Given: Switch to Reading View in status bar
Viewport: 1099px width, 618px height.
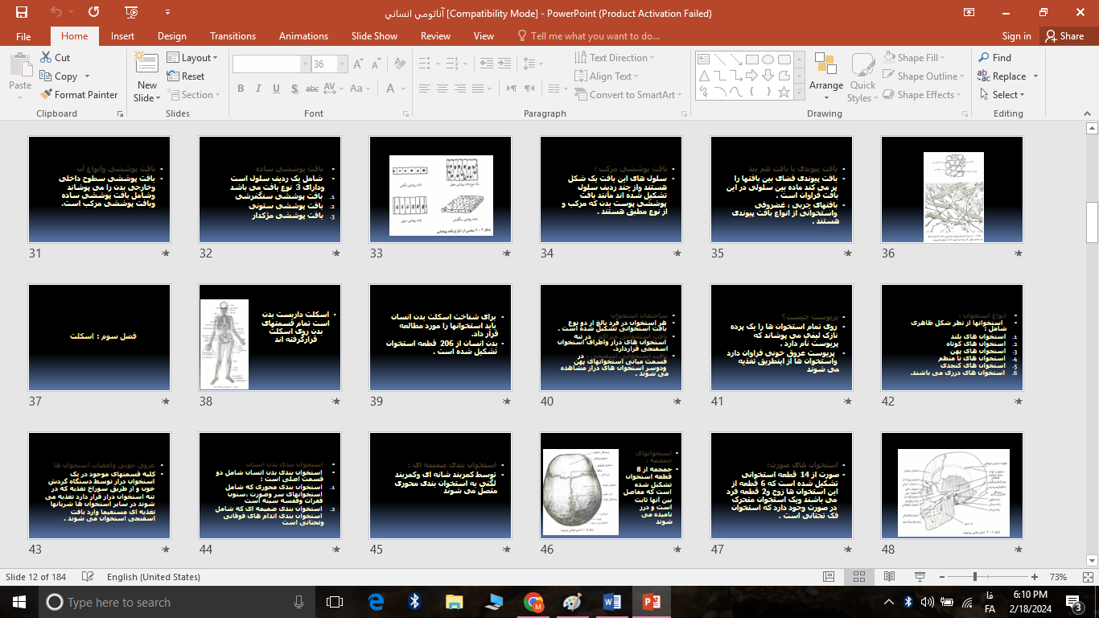Looking at the screenshot, I should coord(889,577).
